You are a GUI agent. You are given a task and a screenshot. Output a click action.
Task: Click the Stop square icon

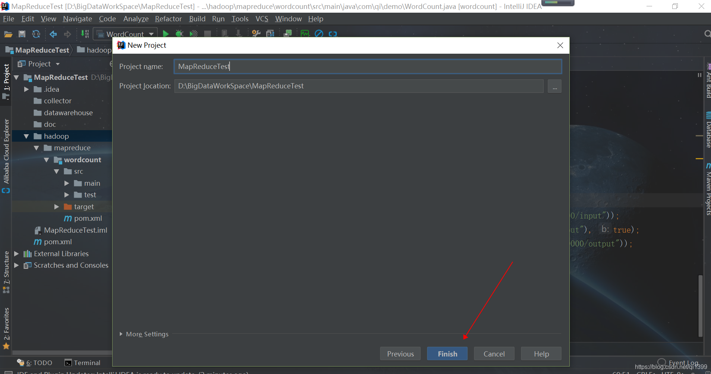pyautogui.click(x=208, y=34)
